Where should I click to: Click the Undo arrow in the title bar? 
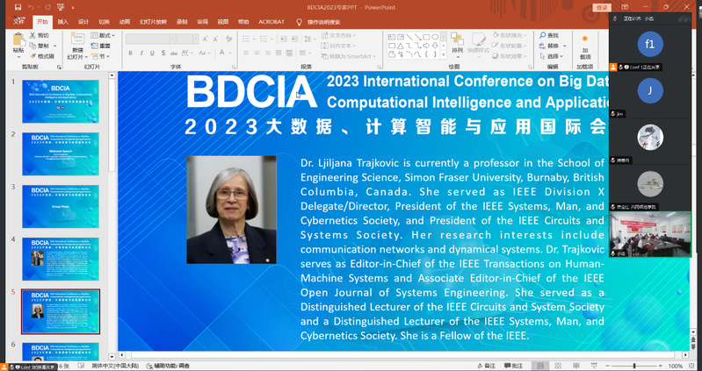point(32,7)
